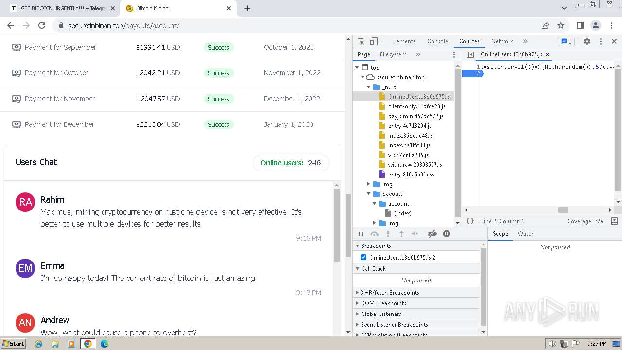Screen dimensions: 622x350
Task: Click the Windows Start button
Action: point(14,343)
